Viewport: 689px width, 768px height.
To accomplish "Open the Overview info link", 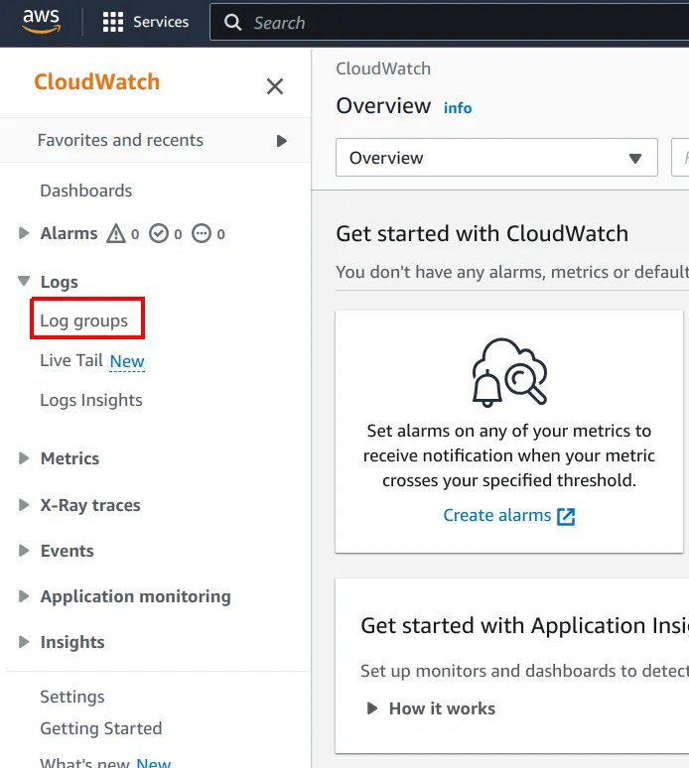I will tap(458, 108).
